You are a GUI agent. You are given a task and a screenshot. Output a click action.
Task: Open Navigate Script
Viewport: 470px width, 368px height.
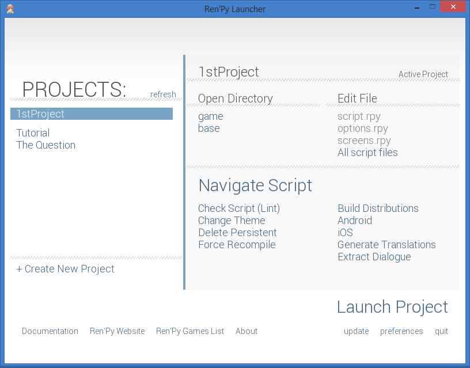pyautogui.click(x=255, y=185)
